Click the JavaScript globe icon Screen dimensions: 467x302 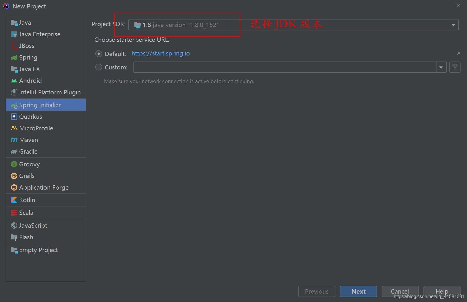click(14, 226)
